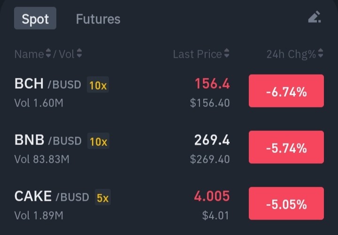Sort by 24h Chg% arrow icon
Image resolution: width=338 pixels, height=235 pixels.
point(321,53)
